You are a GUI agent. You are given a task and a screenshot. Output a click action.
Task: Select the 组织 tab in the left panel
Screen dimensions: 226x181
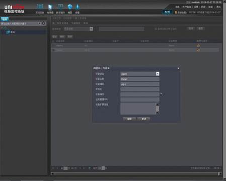[x=5, y=19]
